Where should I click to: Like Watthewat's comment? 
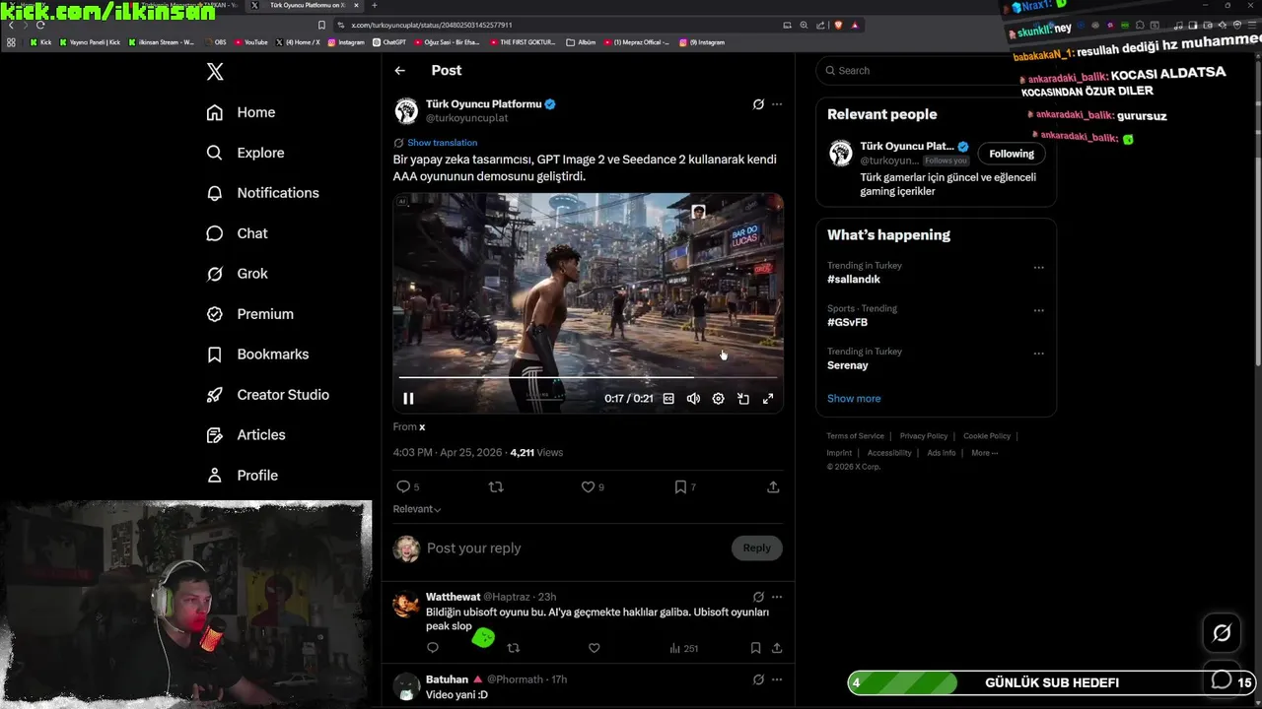pos(594,648)
